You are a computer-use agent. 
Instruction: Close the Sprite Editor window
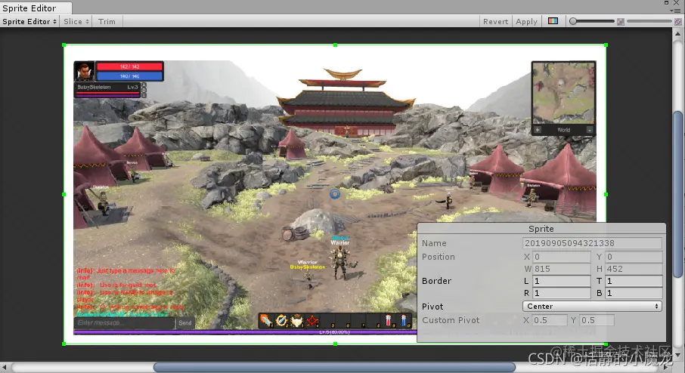[x=677, y=3]
